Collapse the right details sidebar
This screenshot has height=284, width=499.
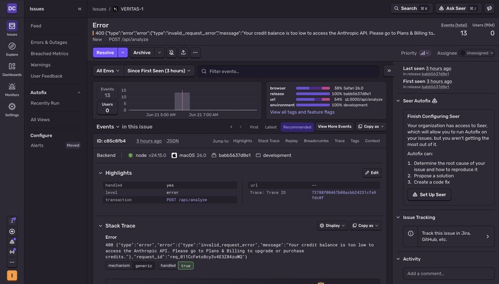(389, 71)
